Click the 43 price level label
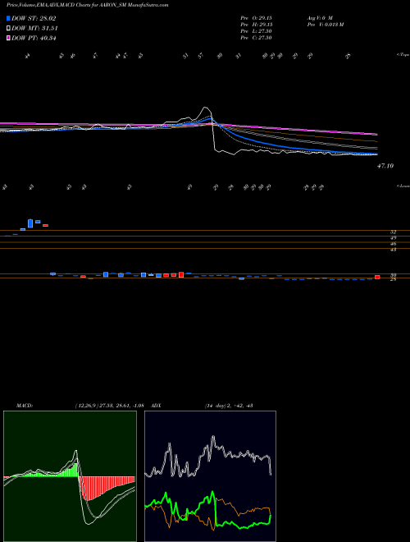 coord(393,250)
